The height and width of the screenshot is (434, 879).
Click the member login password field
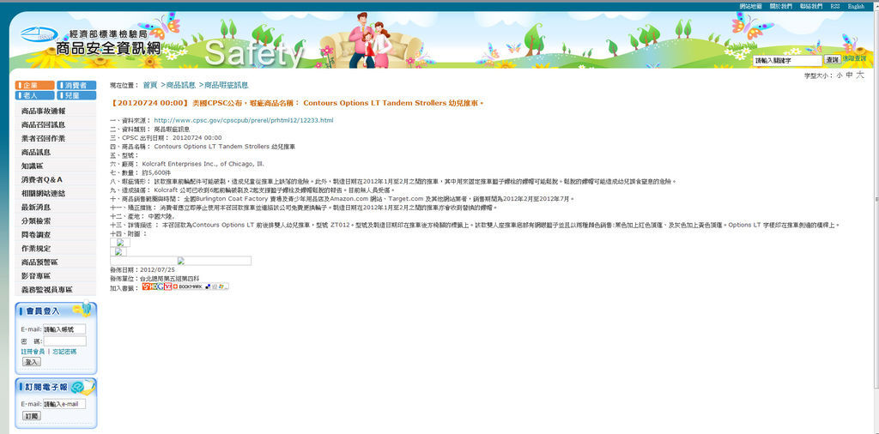pyautogui.click(x=65, y=341)
